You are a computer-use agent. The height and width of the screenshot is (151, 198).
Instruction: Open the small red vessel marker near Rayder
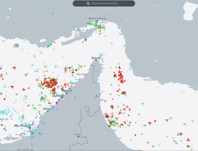tap(53, 13)
